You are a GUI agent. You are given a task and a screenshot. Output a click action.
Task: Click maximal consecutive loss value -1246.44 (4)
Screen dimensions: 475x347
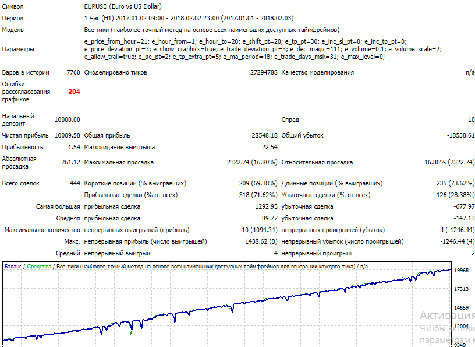tap(458, 241)
